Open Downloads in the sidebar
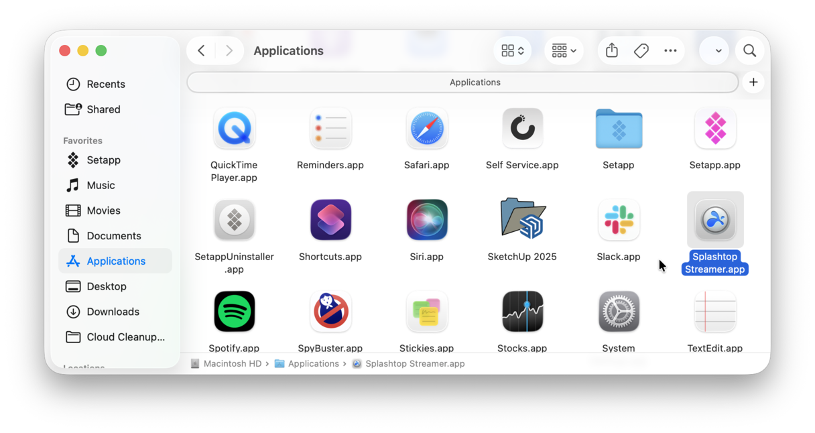Image resolution: width=815 pixels, height=433 pixels. click(115, 312)
